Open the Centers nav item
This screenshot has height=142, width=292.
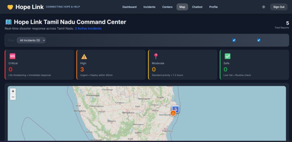coord(167,7)
